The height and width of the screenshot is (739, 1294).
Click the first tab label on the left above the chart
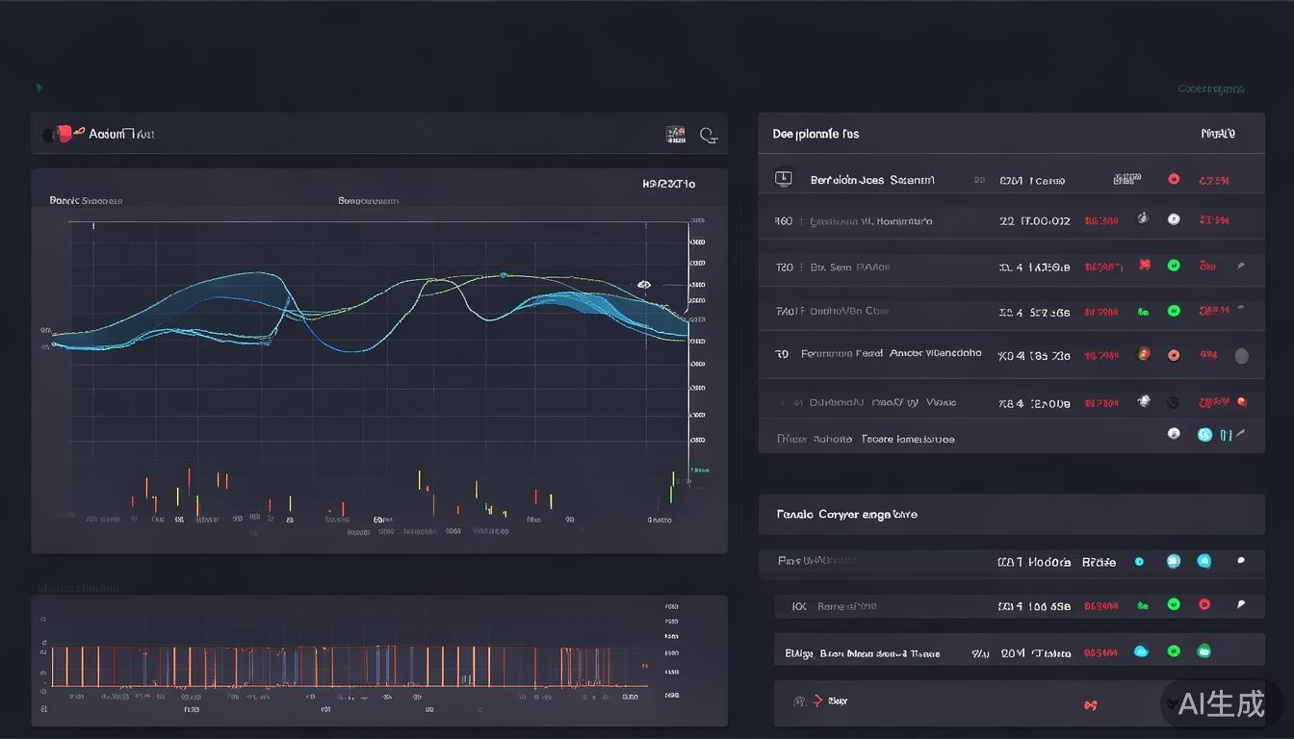click(x=86, y=201)
